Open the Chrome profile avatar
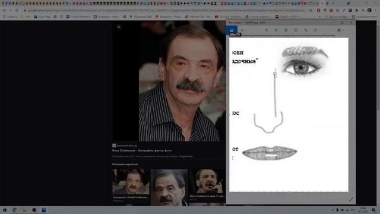 tap(369, 10)
